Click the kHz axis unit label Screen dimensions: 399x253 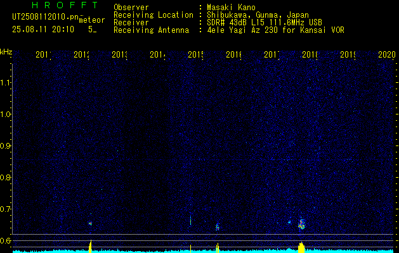[x=6, y=52]
